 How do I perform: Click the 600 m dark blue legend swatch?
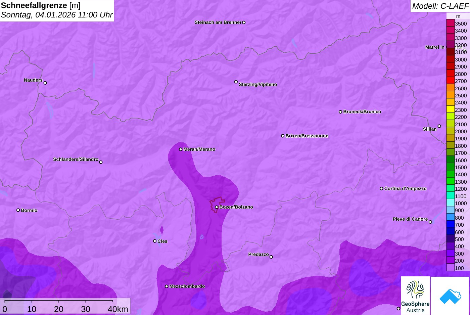[x=451, y=232]
